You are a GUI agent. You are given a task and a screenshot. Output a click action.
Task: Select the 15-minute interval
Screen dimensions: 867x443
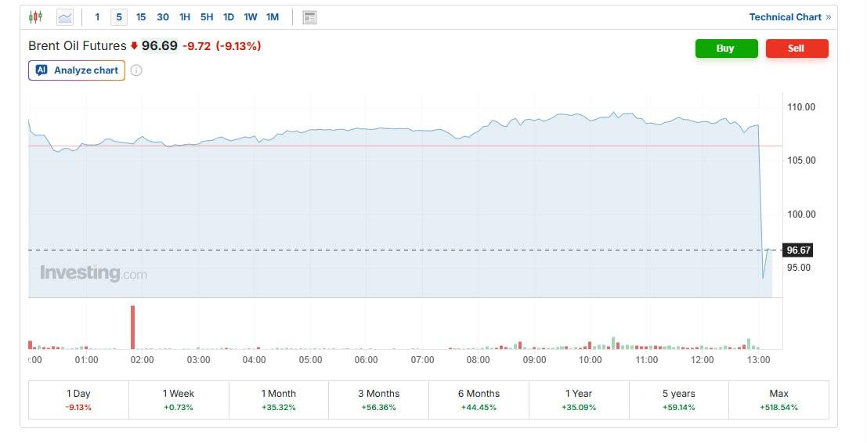click(x=141, y=17)
